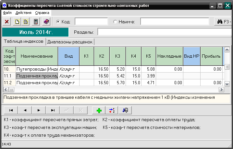Image resolution: width=233 pixels, height=149 pixels.
Task: Click the new text document toolbar icon
Action: click(x=25, y=22)
